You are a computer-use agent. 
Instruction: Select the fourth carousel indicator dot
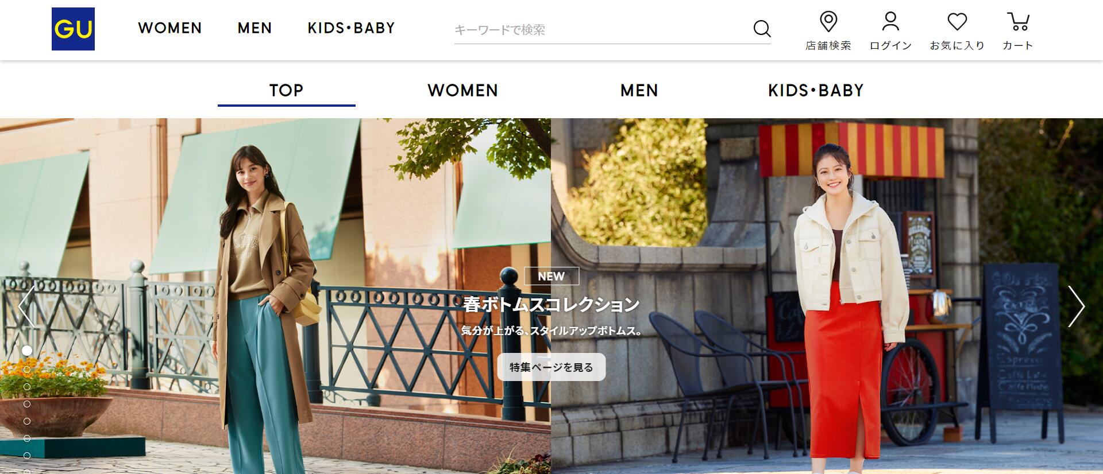coord(27,404)
